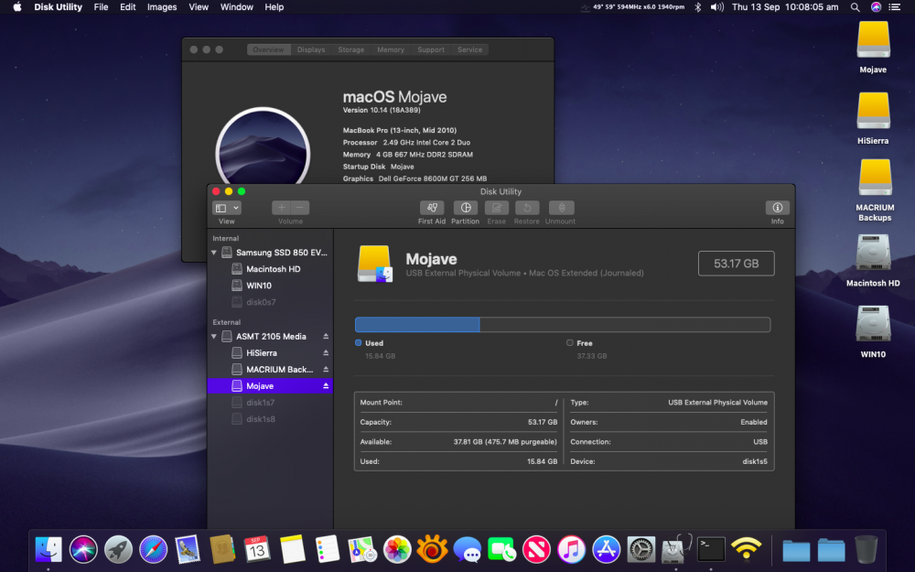
Task: Click the Siri icon in menu bar
Action: point(876,7)
